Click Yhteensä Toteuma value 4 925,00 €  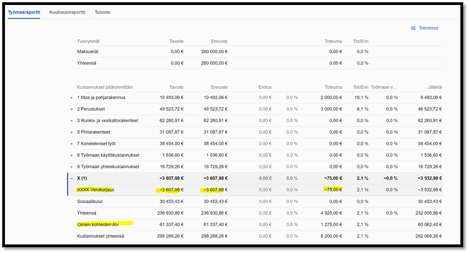332,213
